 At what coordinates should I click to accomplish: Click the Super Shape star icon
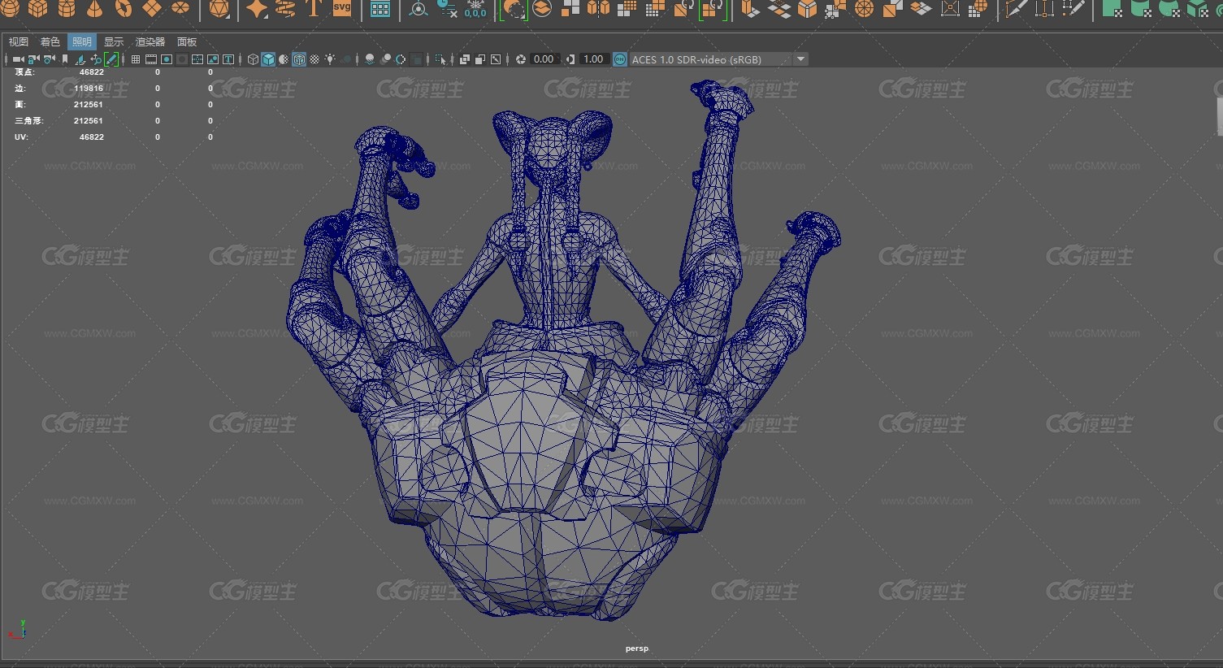257,8
